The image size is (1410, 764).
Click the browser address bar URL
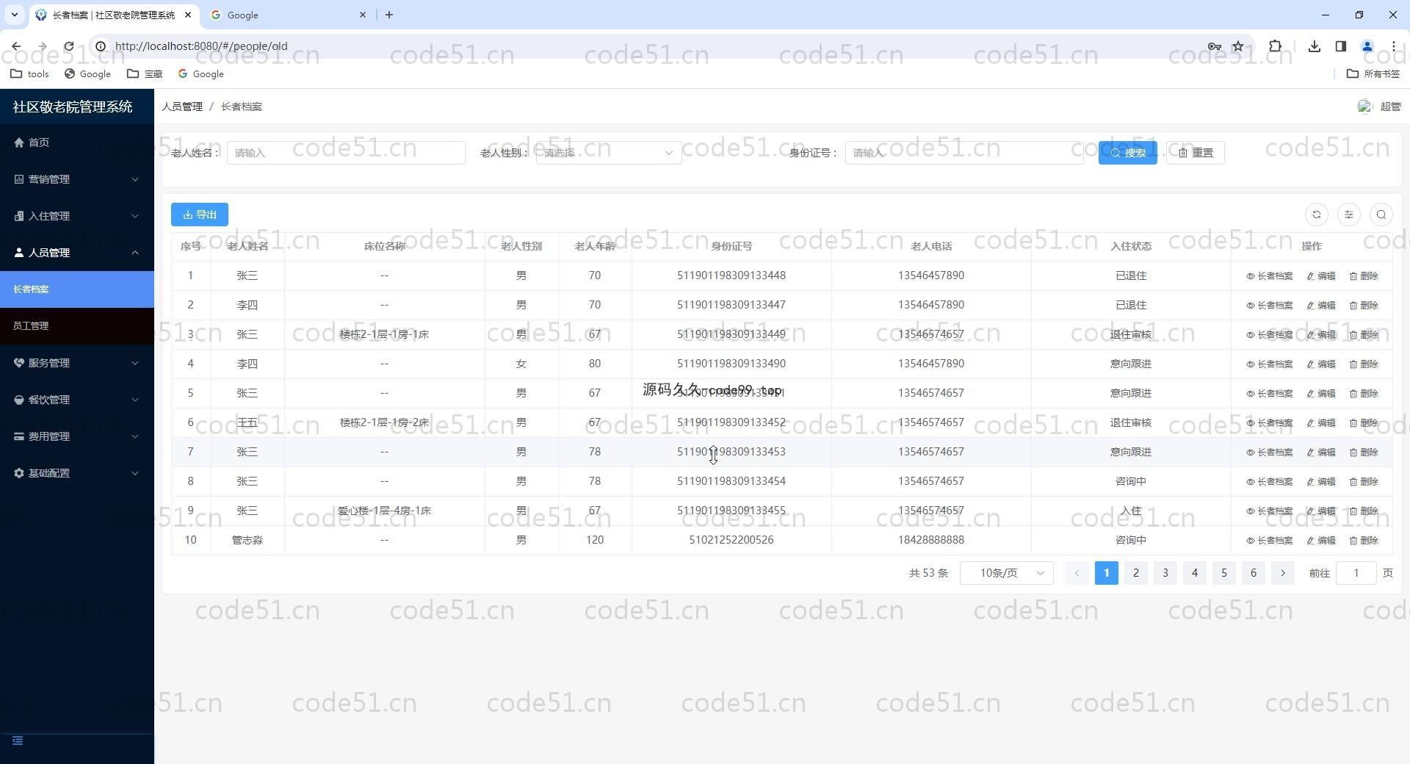[x=201, y=46]
